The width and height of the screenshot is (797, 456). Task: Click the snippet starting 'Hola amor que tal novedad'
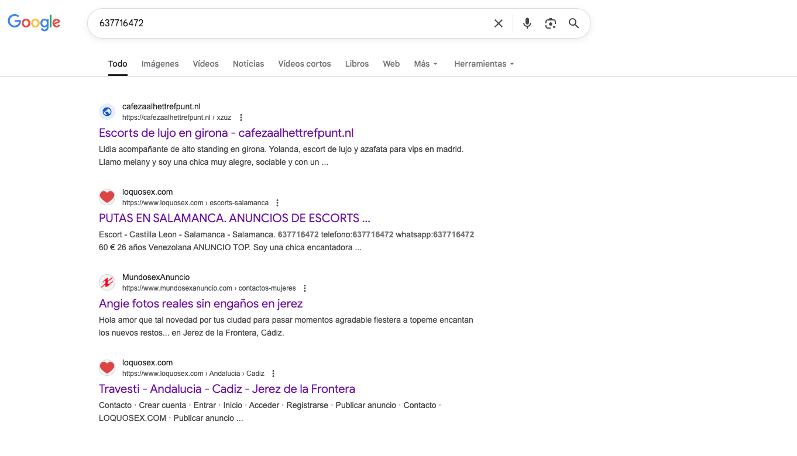click(286, 326)
